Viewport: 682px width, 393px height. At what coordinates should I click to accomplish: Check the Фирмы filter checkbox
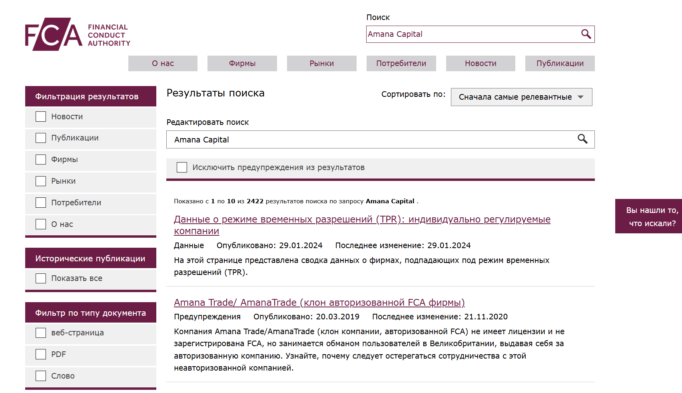pos(41,160)
